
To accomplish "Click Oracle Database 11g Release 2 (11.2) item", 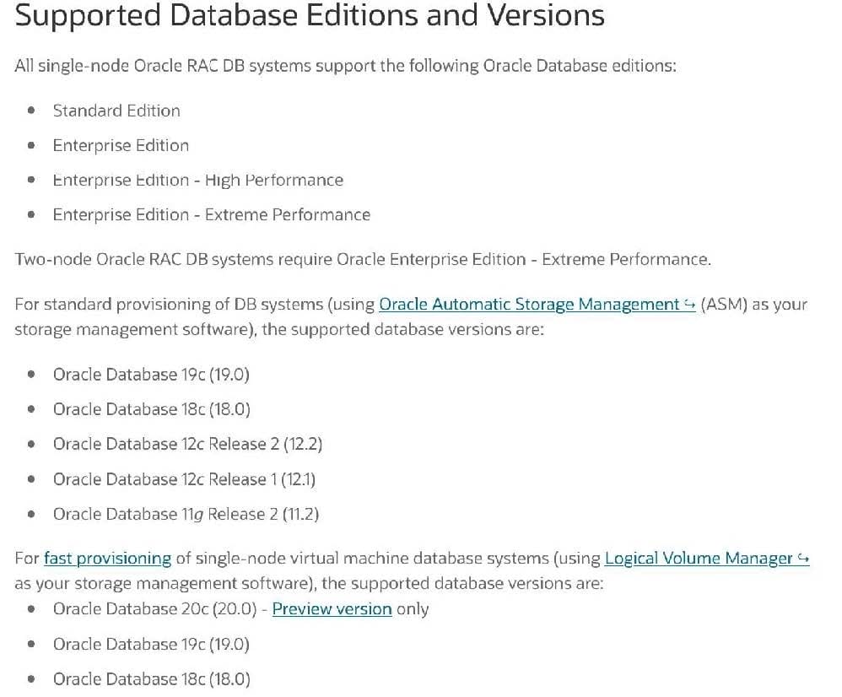I will pos(186,514).
